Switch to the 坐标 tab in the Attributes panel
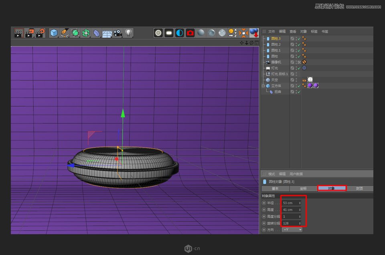 303,188
